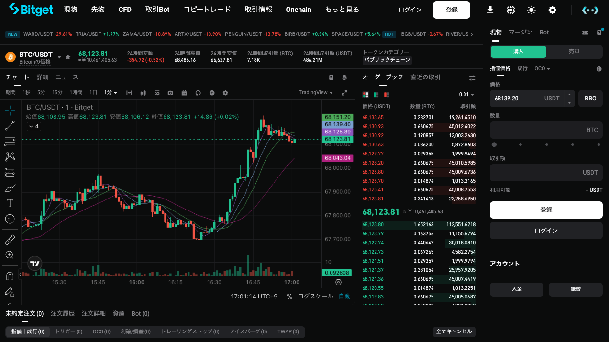Switch to the ニュース tab
Screen dimensions: 609x342
[x=66, y=77]
